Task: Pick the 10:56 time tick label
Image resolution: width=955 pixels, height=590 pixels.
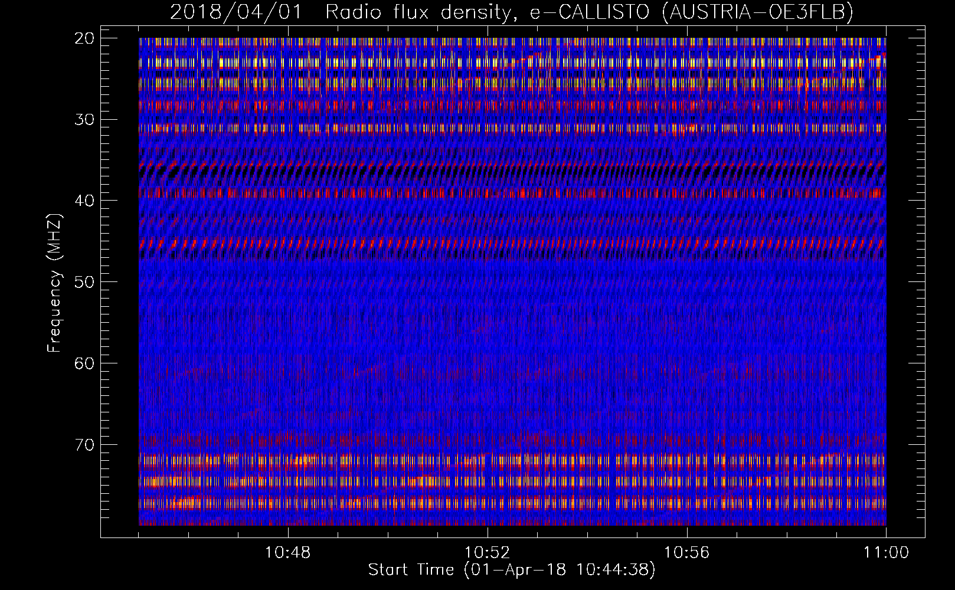Action: click(686, 553)
